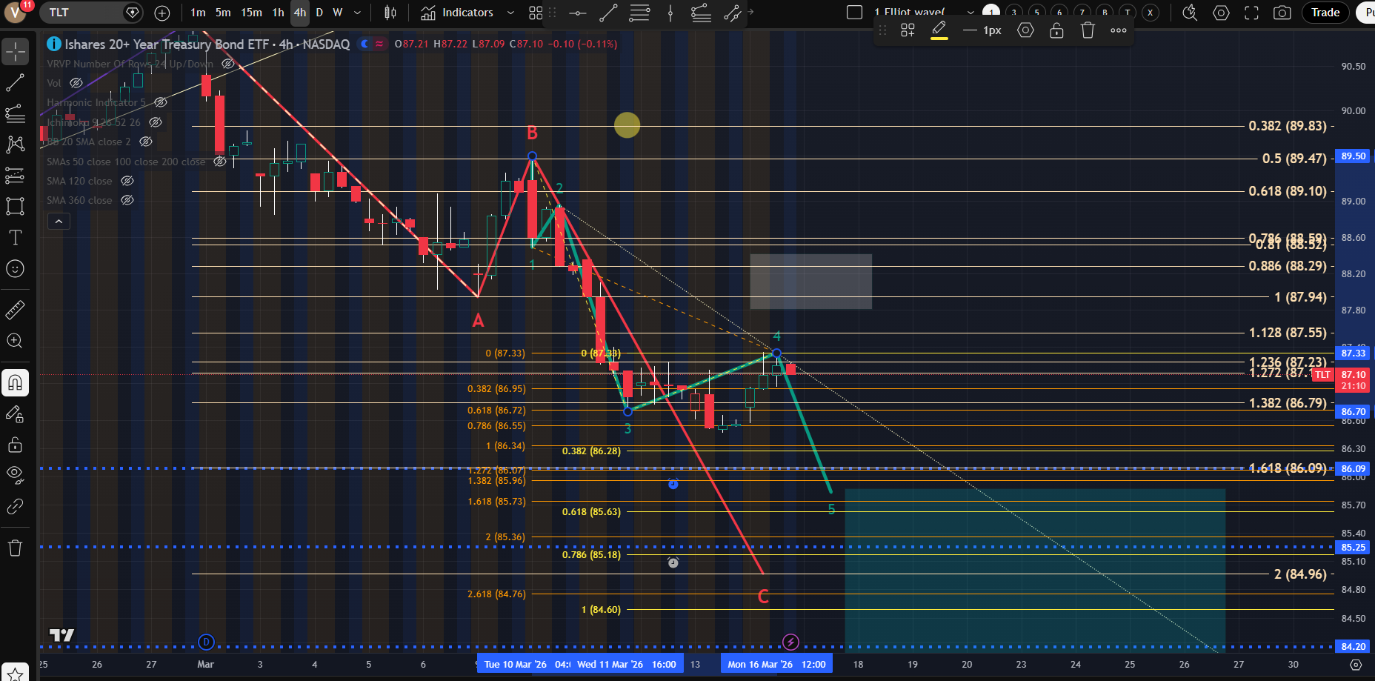Open the Elliot wave layout dropdown
This screenshot has height=681, width=1375.
(x=971, y=13)
